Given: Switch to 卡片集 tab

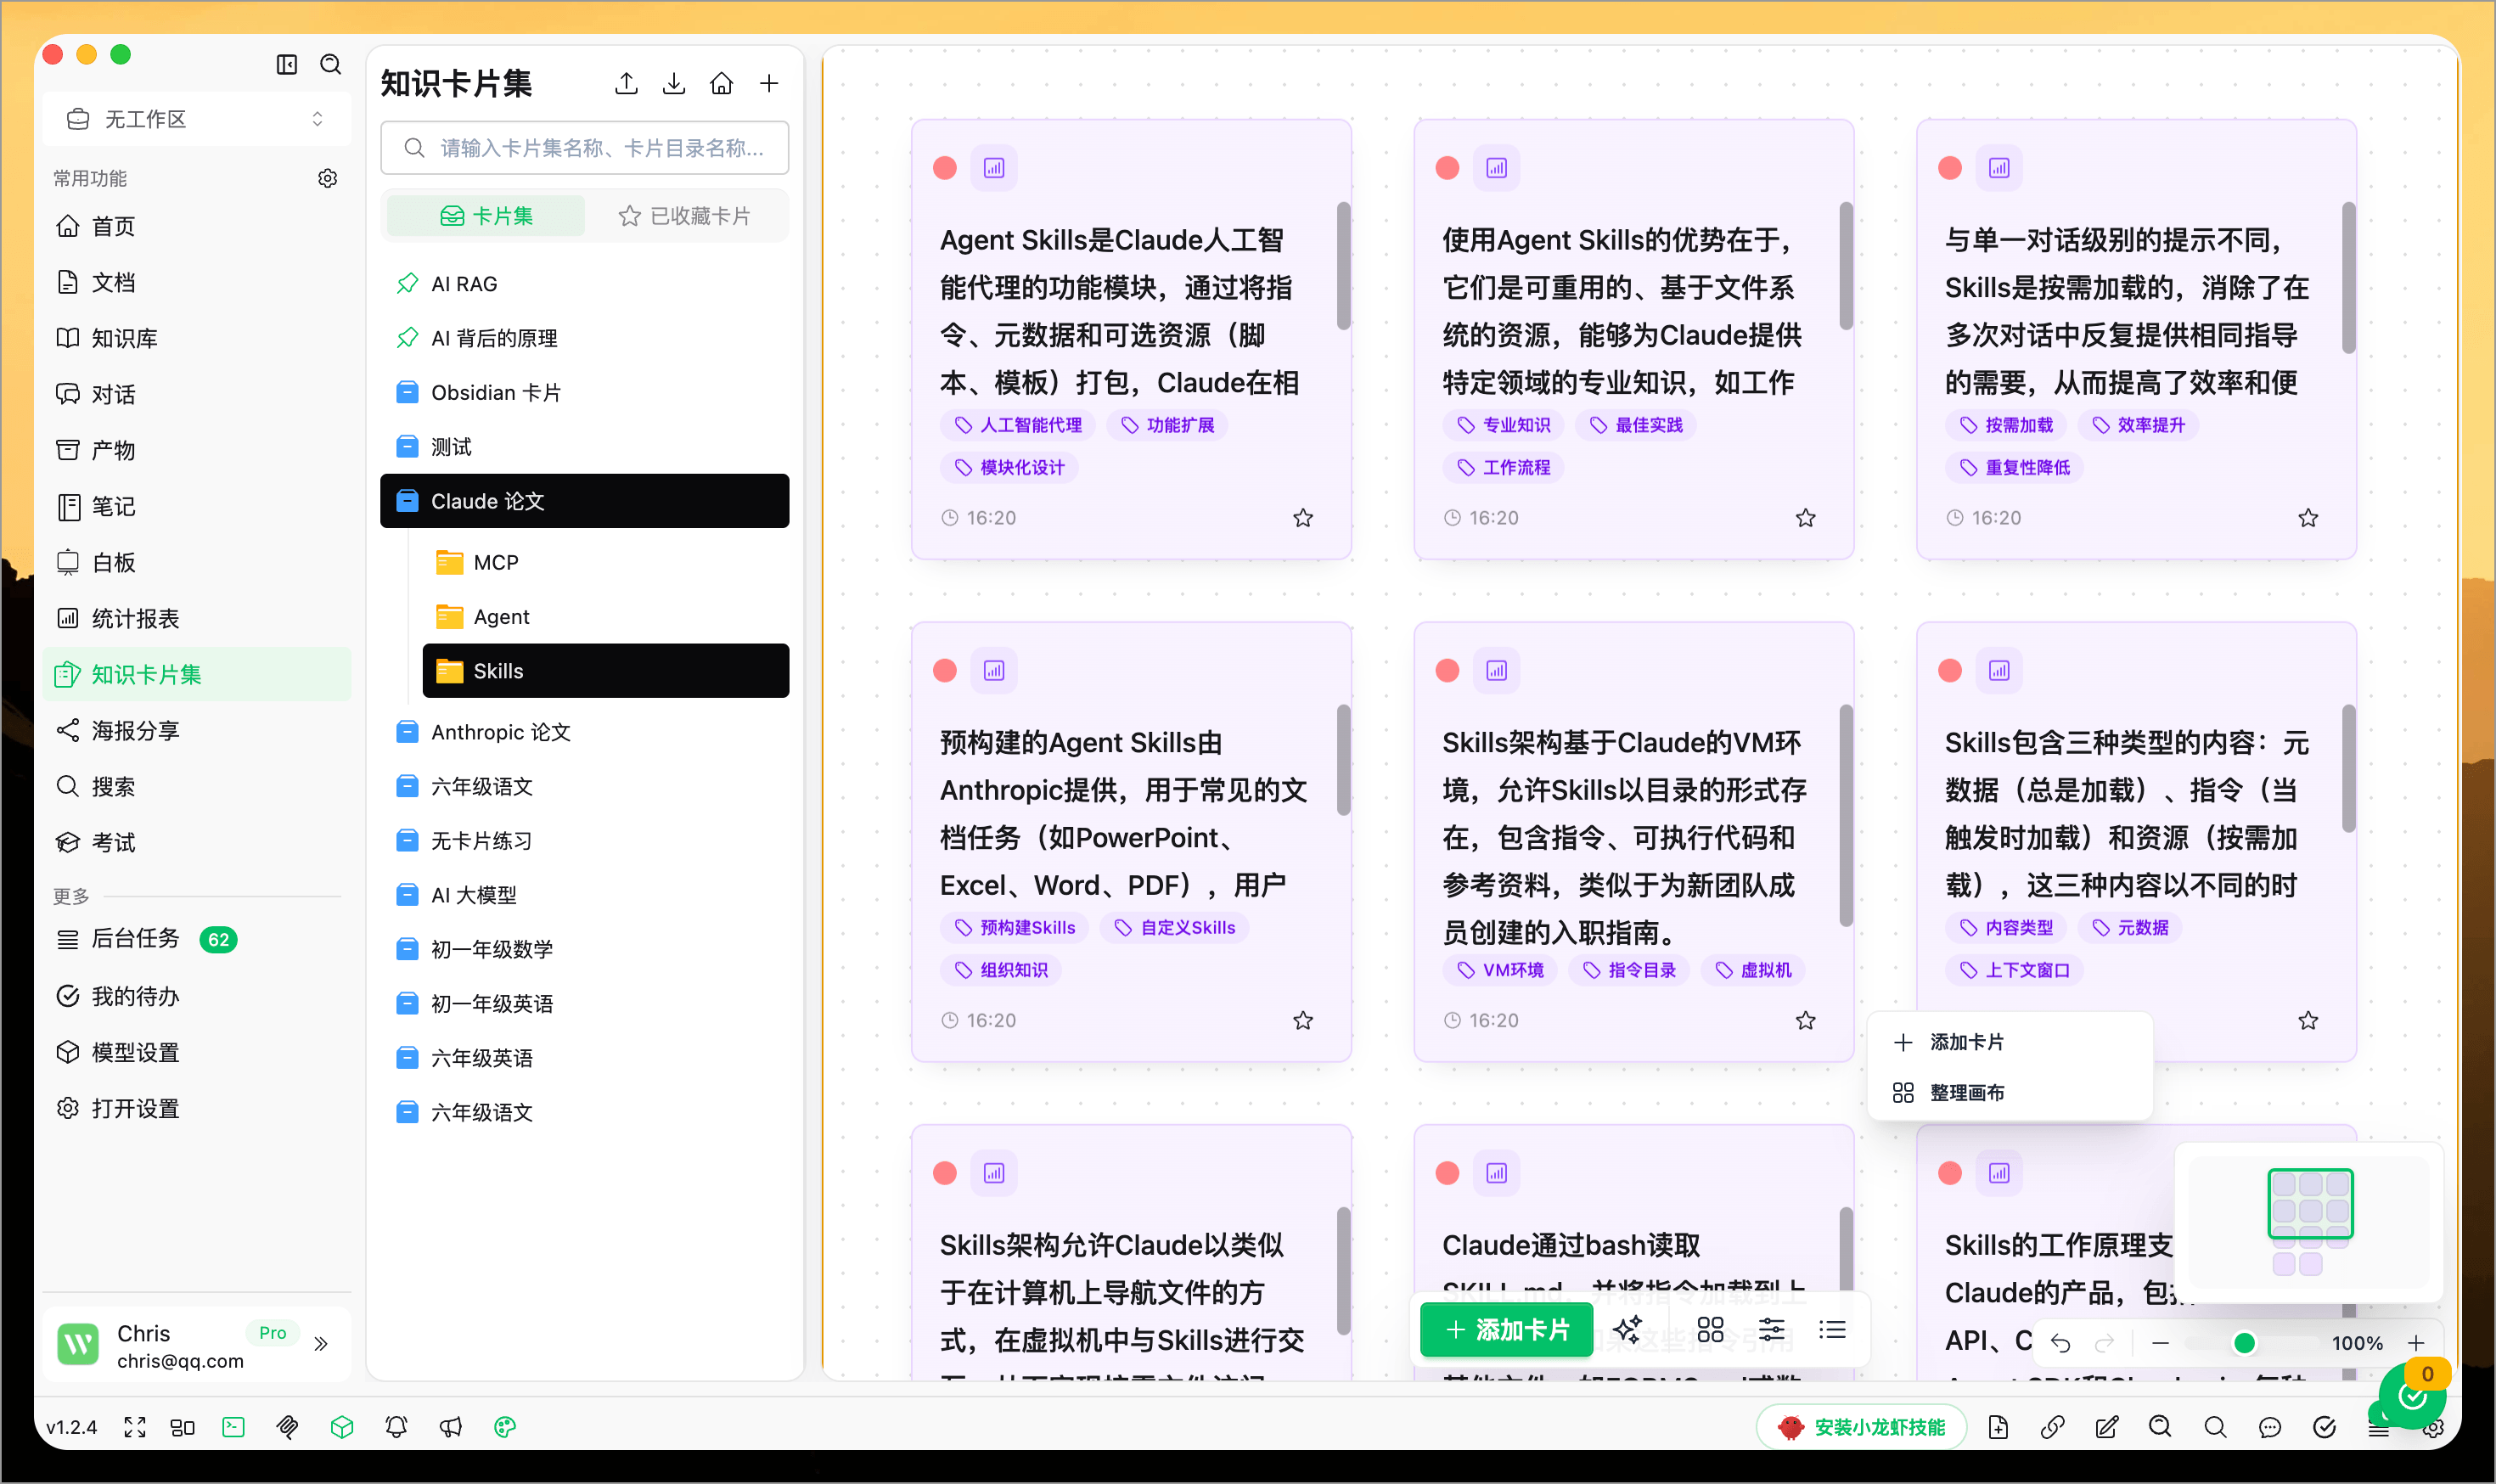Looking at the screenshot, I should coord(486,215).
